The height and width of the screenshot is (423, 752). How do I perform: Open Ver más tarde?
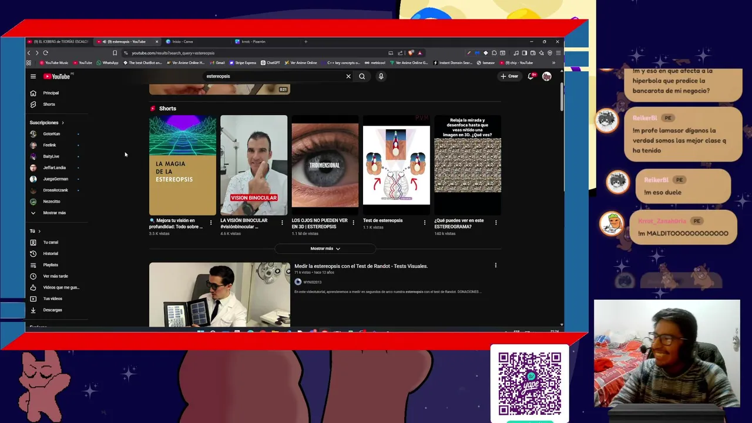57,276
